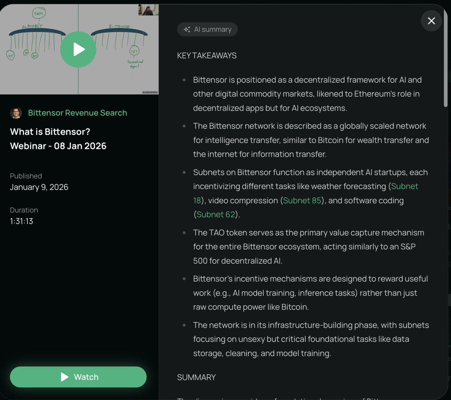The width and height of the screenshot is (451, 400).
Task: Click the duration value 1:31:13
Action: click(21, 221)
